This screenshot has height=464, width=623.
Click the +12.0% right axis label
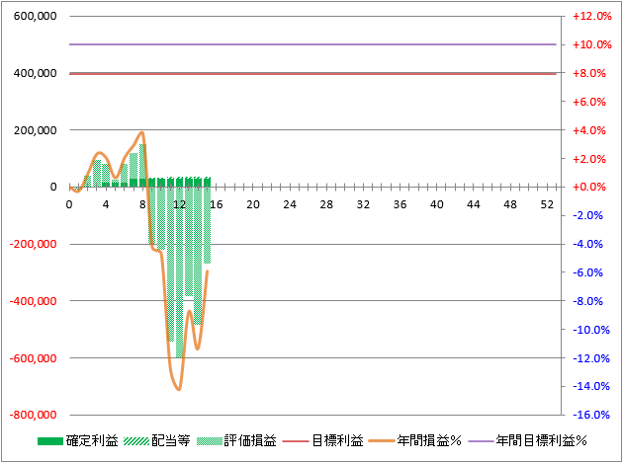592,16
